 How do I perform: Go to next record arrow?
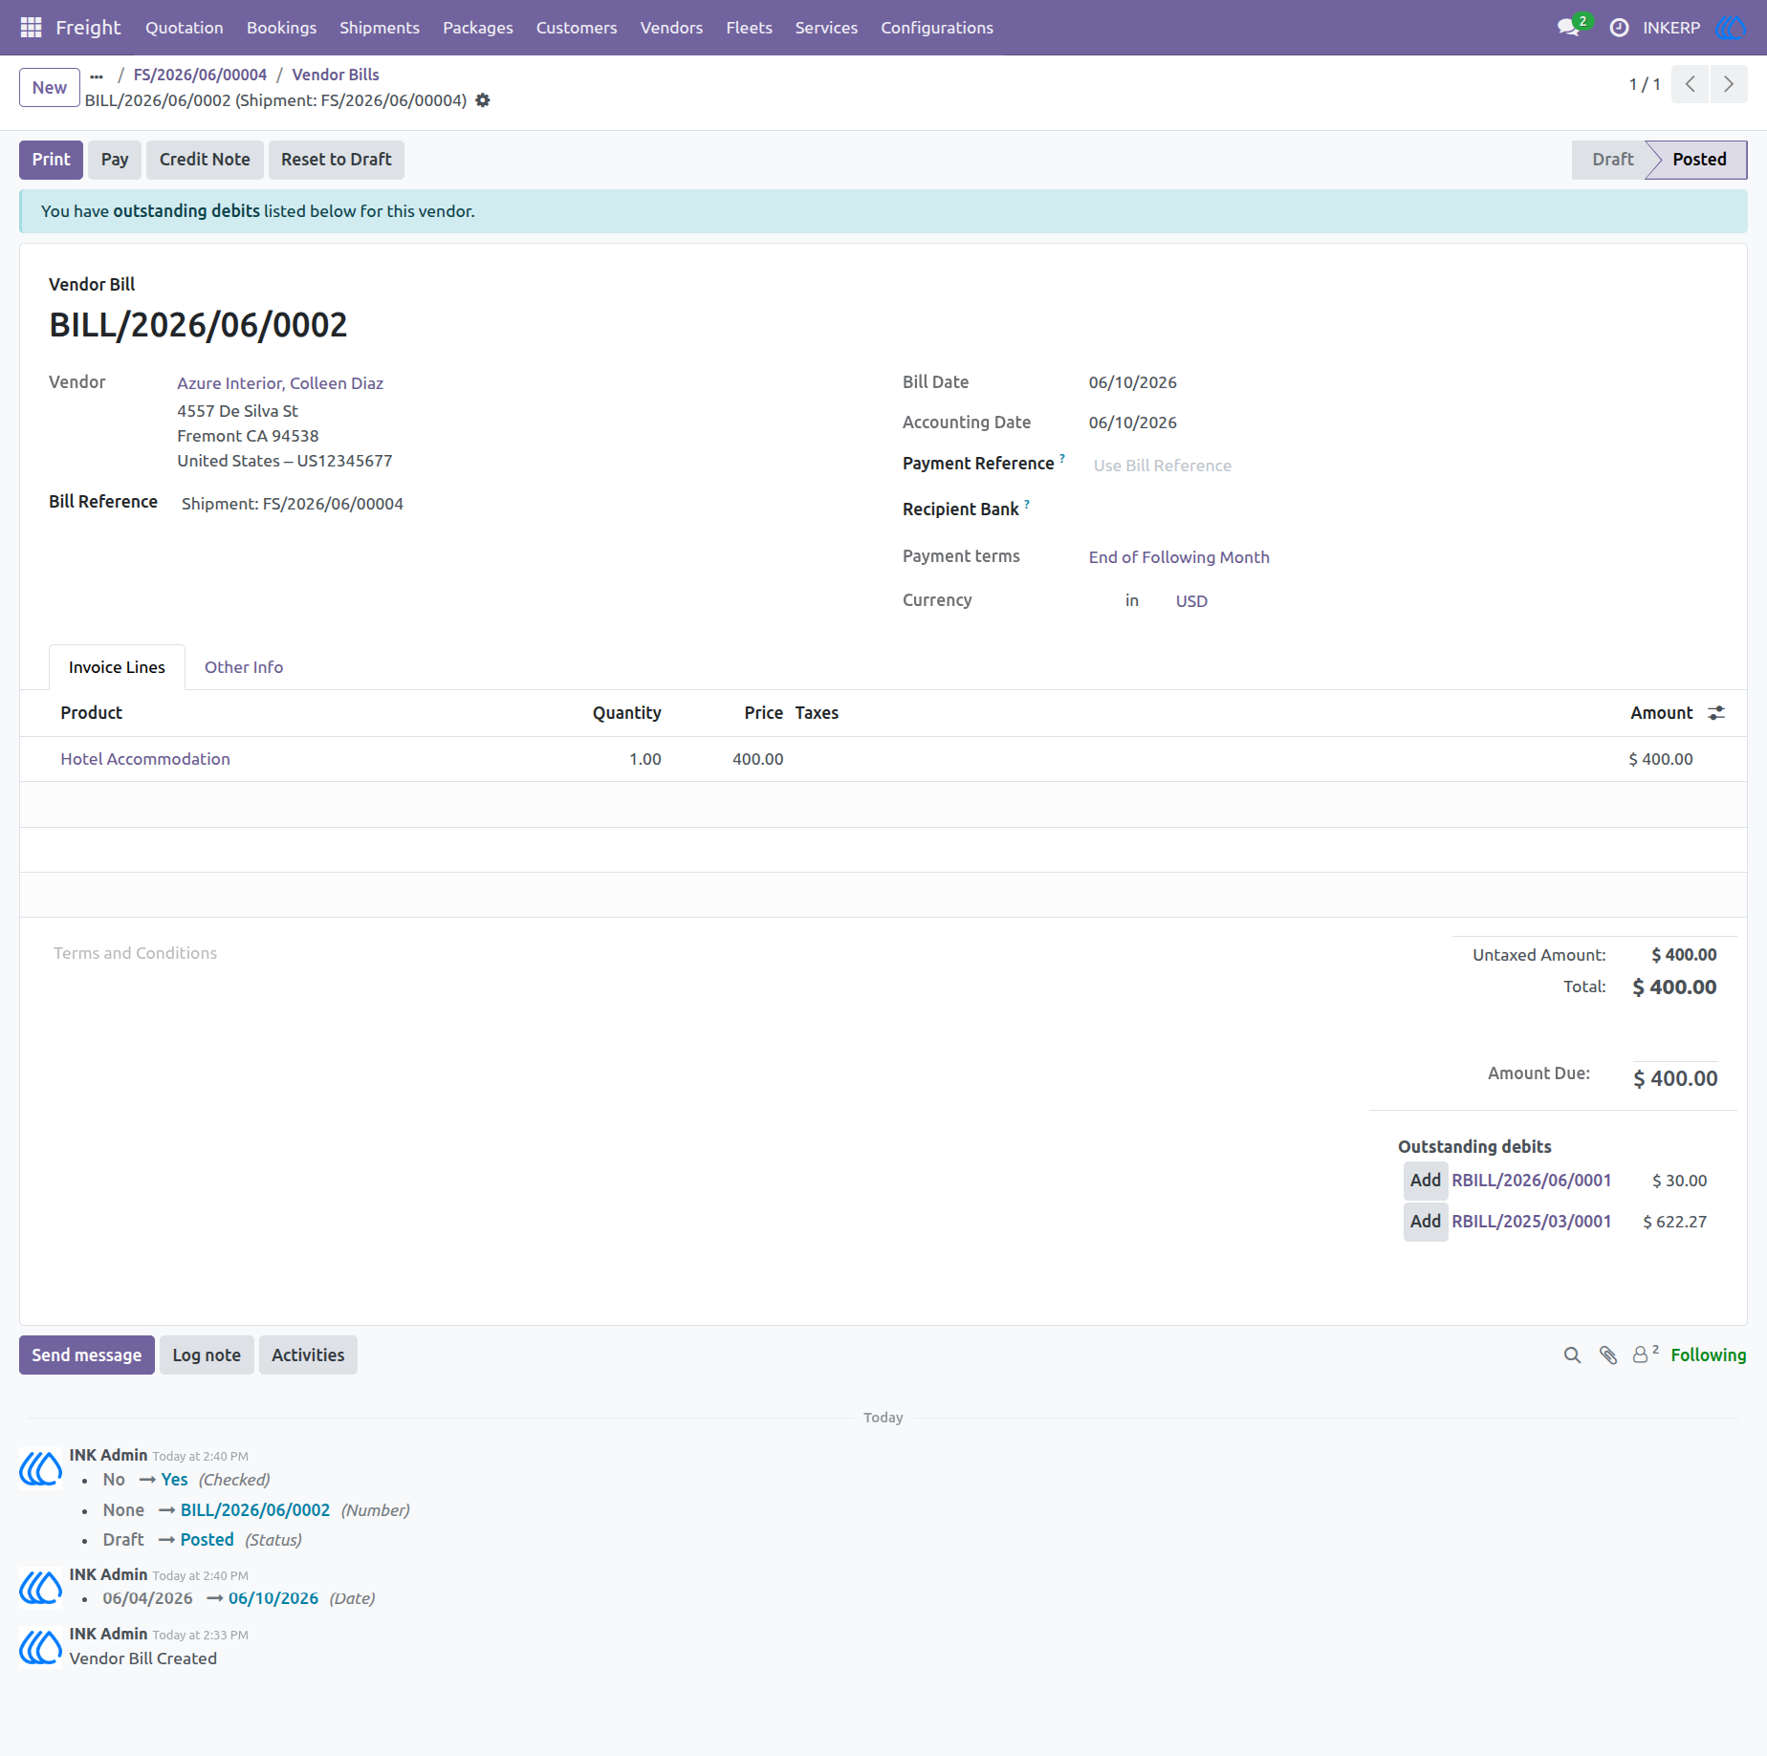1729,84
